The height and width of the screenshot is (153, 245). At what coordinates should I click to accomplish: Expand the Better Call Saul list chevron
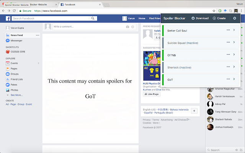tap(234, 30)
